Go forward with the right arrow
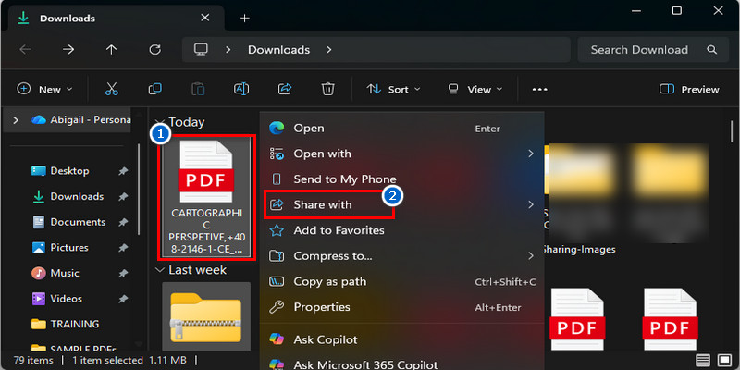The width and height of the screenshot is (740, 370). pyautogui.click(x=68, y=50)
